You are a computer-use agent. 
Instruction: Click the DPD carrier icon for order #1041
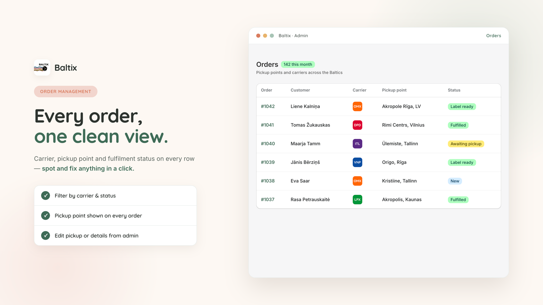pos(357,125)
